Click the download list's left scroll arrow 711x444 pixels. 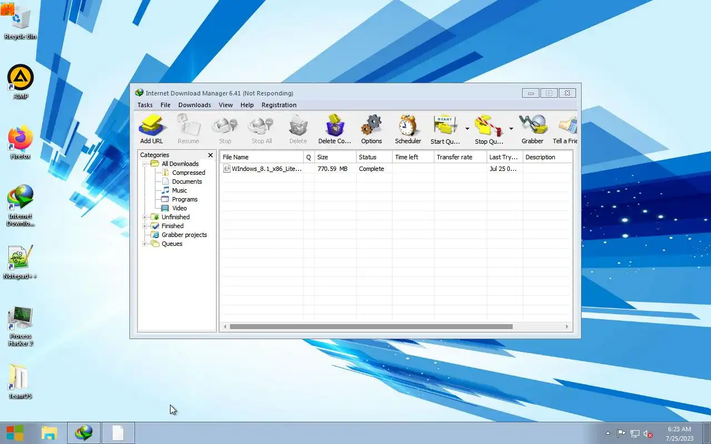[224, 327]
